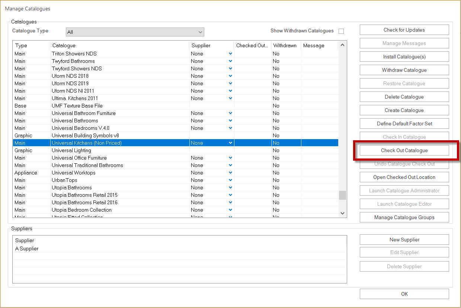Select Universal Traditional Bathrooms catalogue
Screen dimensions: 461x308
(176, 165)
